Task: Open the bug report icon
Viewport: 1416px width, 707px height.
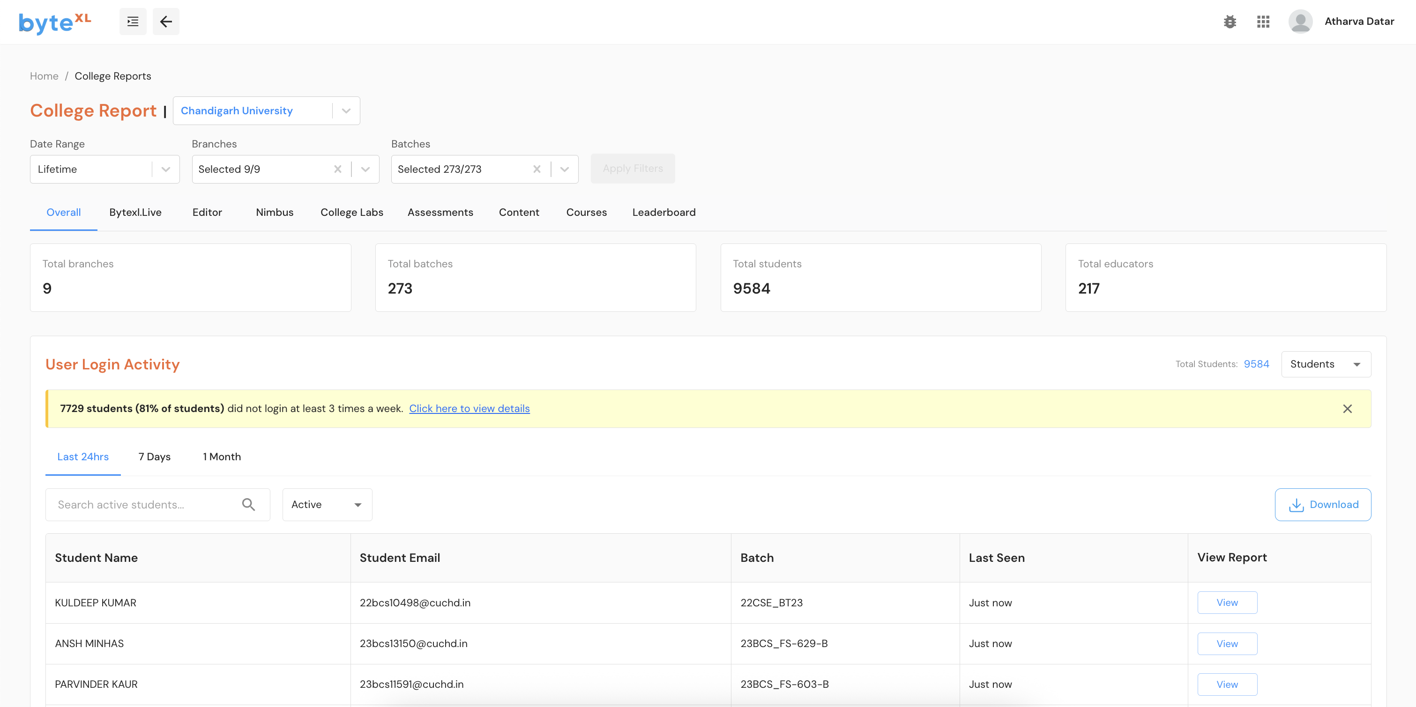Action: (x=1230, y=22)
